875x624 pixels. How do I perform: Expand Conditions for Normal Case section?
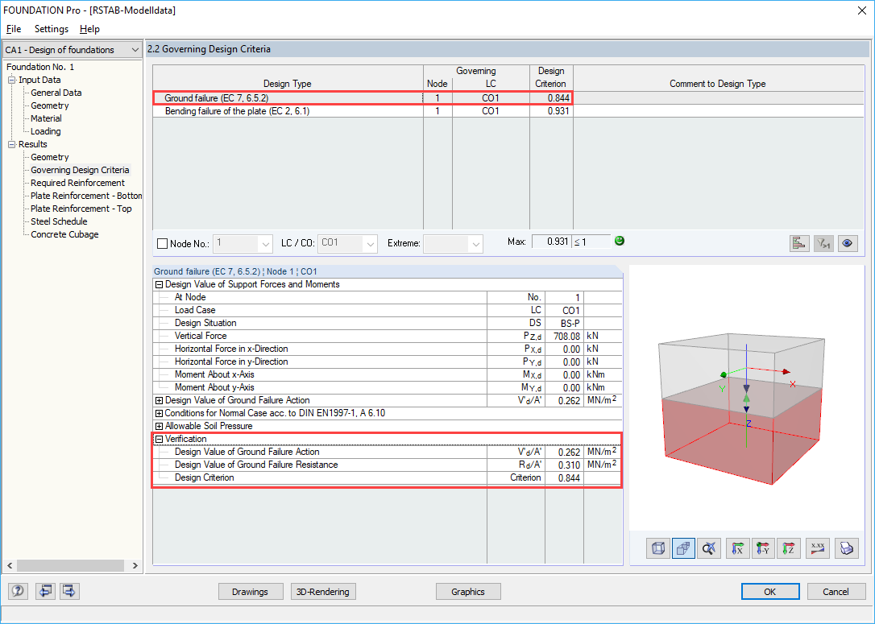(x=159, y=413)
